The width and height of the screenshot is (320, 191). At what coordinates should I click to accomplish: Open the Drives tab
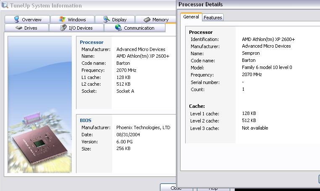(26, 28)
